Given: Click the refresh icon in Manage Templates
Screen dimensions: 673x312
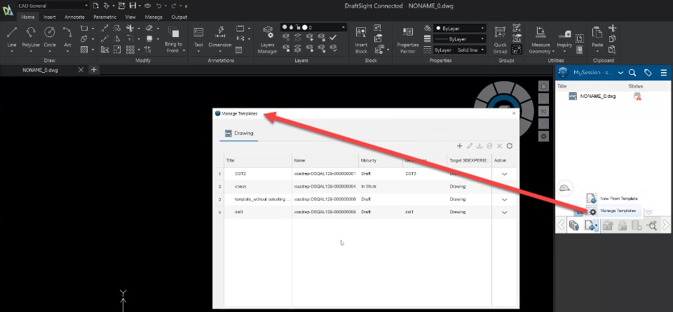Looking at the screenshot, I should pos(510,146).
